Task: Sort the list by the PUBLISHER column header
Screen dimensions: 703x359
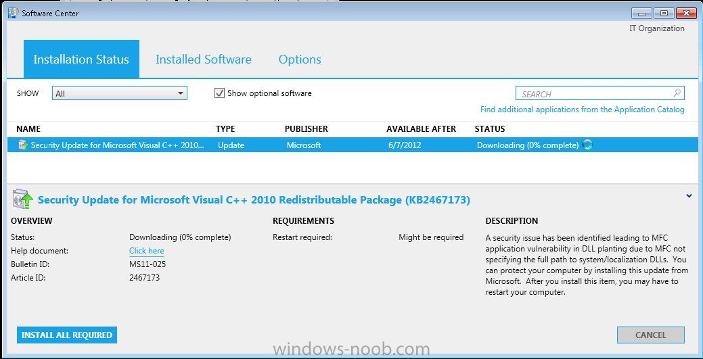Action: click(307, 129)
